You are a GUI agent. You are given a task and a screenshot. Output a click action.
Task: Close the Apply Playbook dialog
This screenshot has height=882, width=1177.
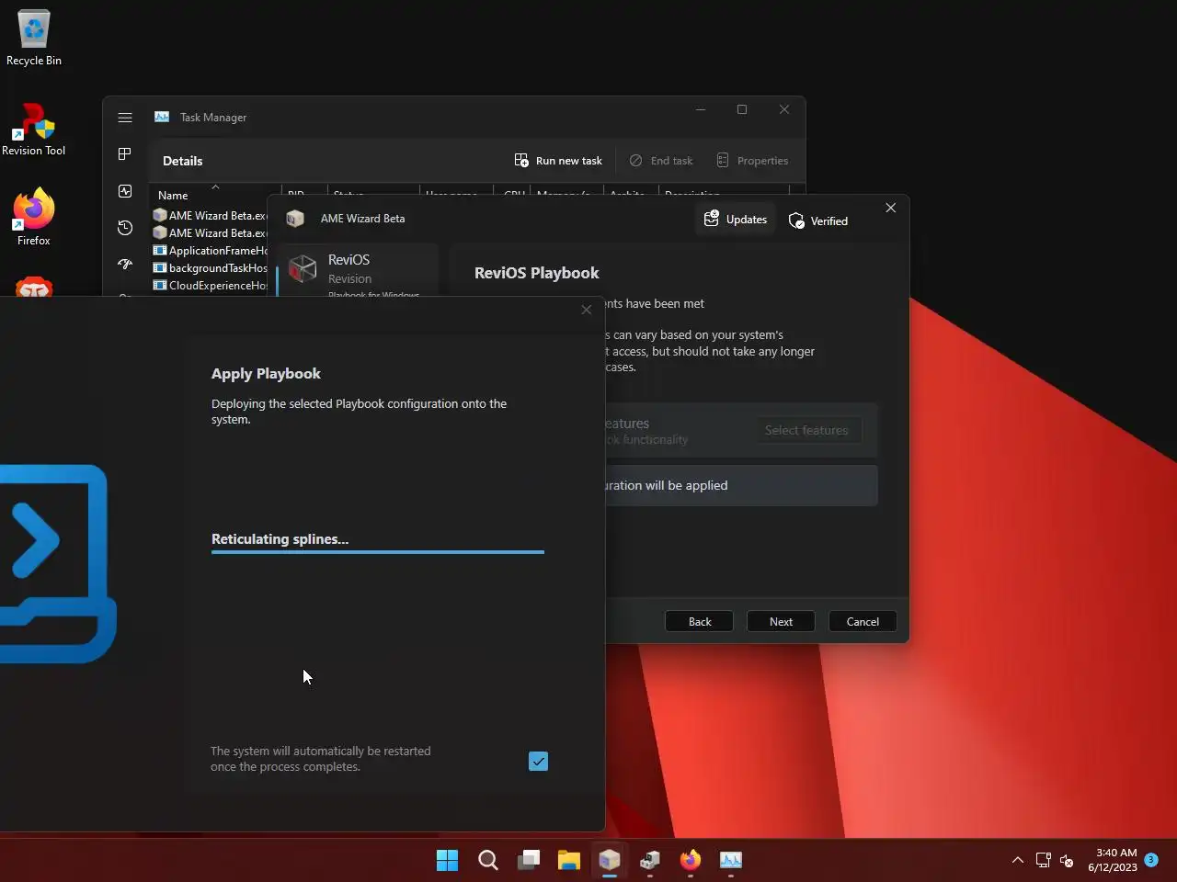[x=587, y=310]
